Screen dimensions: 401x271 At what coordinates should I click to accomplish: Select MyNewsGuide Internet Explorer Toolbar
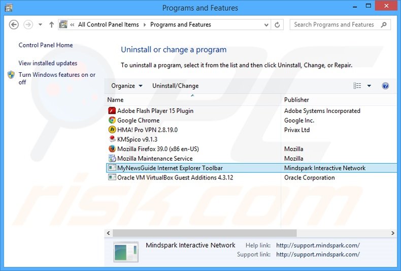[170, 168]
